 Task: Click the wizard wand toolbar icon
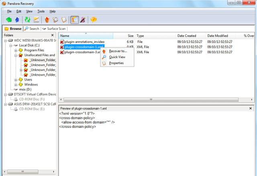(x=82, y=20)
